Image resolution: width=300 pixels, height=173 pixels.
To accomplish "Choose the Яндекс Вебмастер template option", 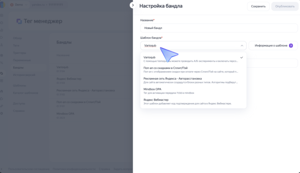I will (193, 102).
